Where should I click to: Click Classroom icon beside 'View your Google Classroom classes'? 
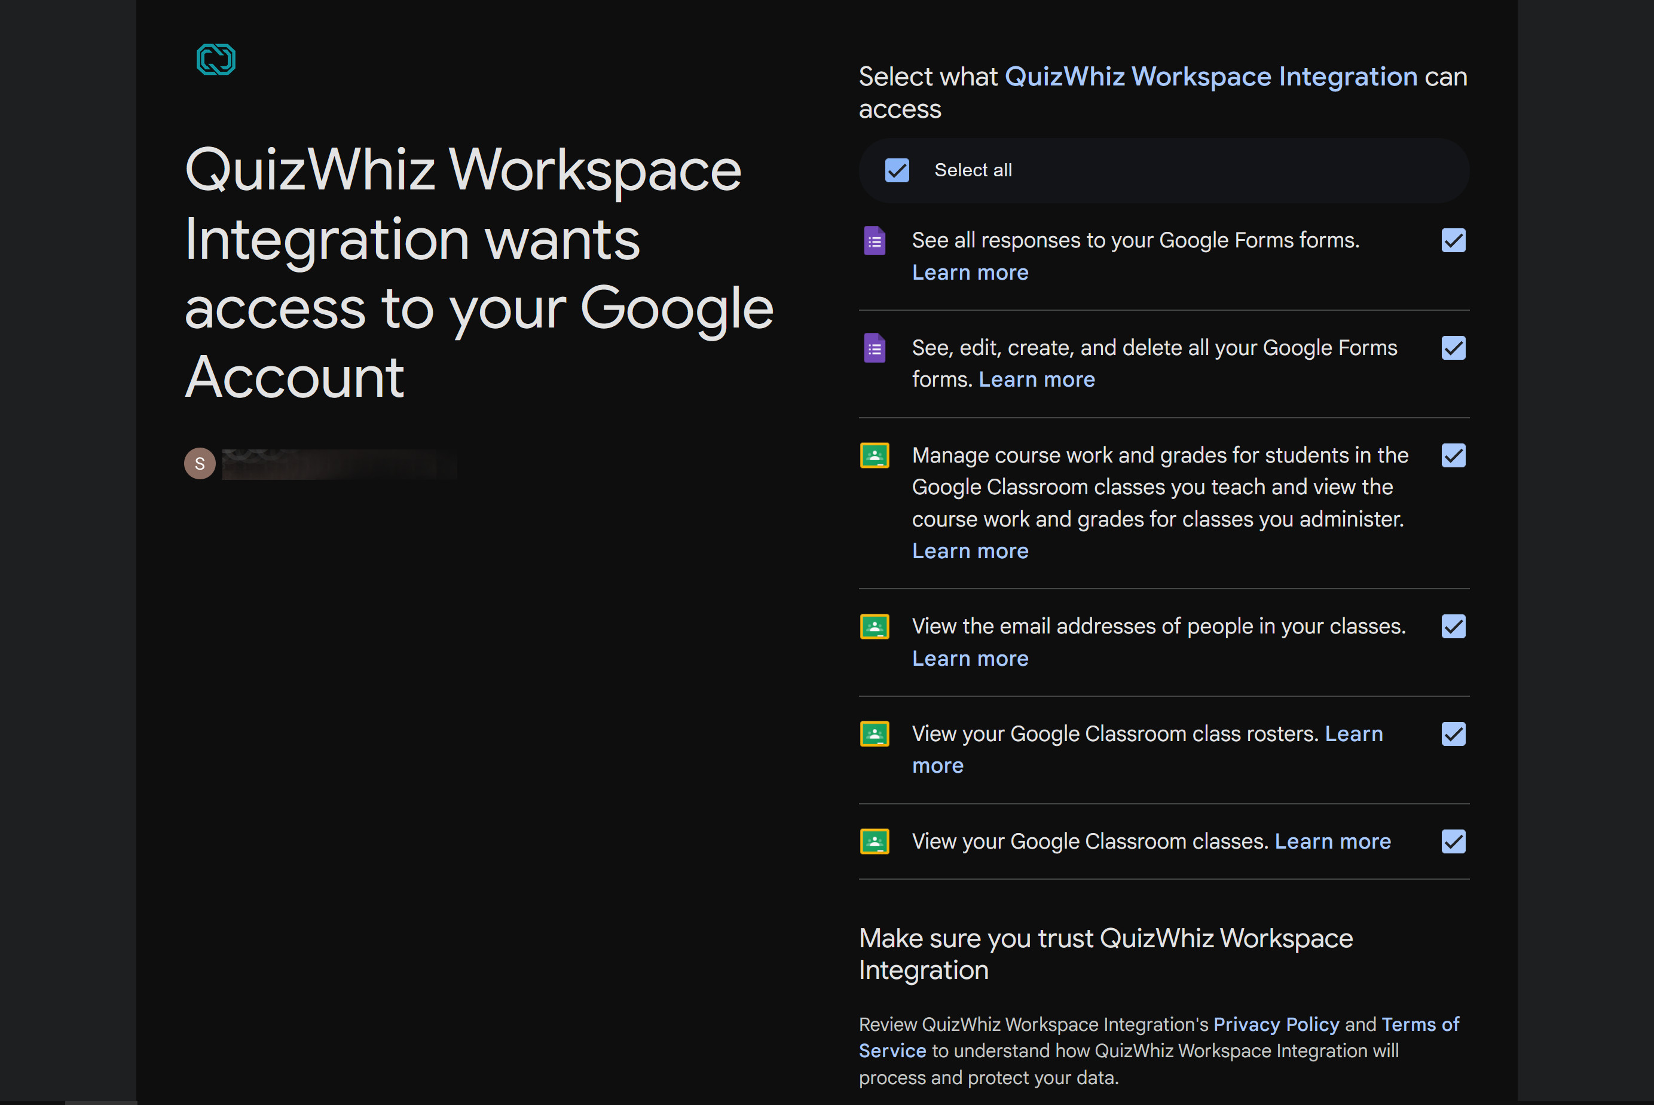(875, 841)
